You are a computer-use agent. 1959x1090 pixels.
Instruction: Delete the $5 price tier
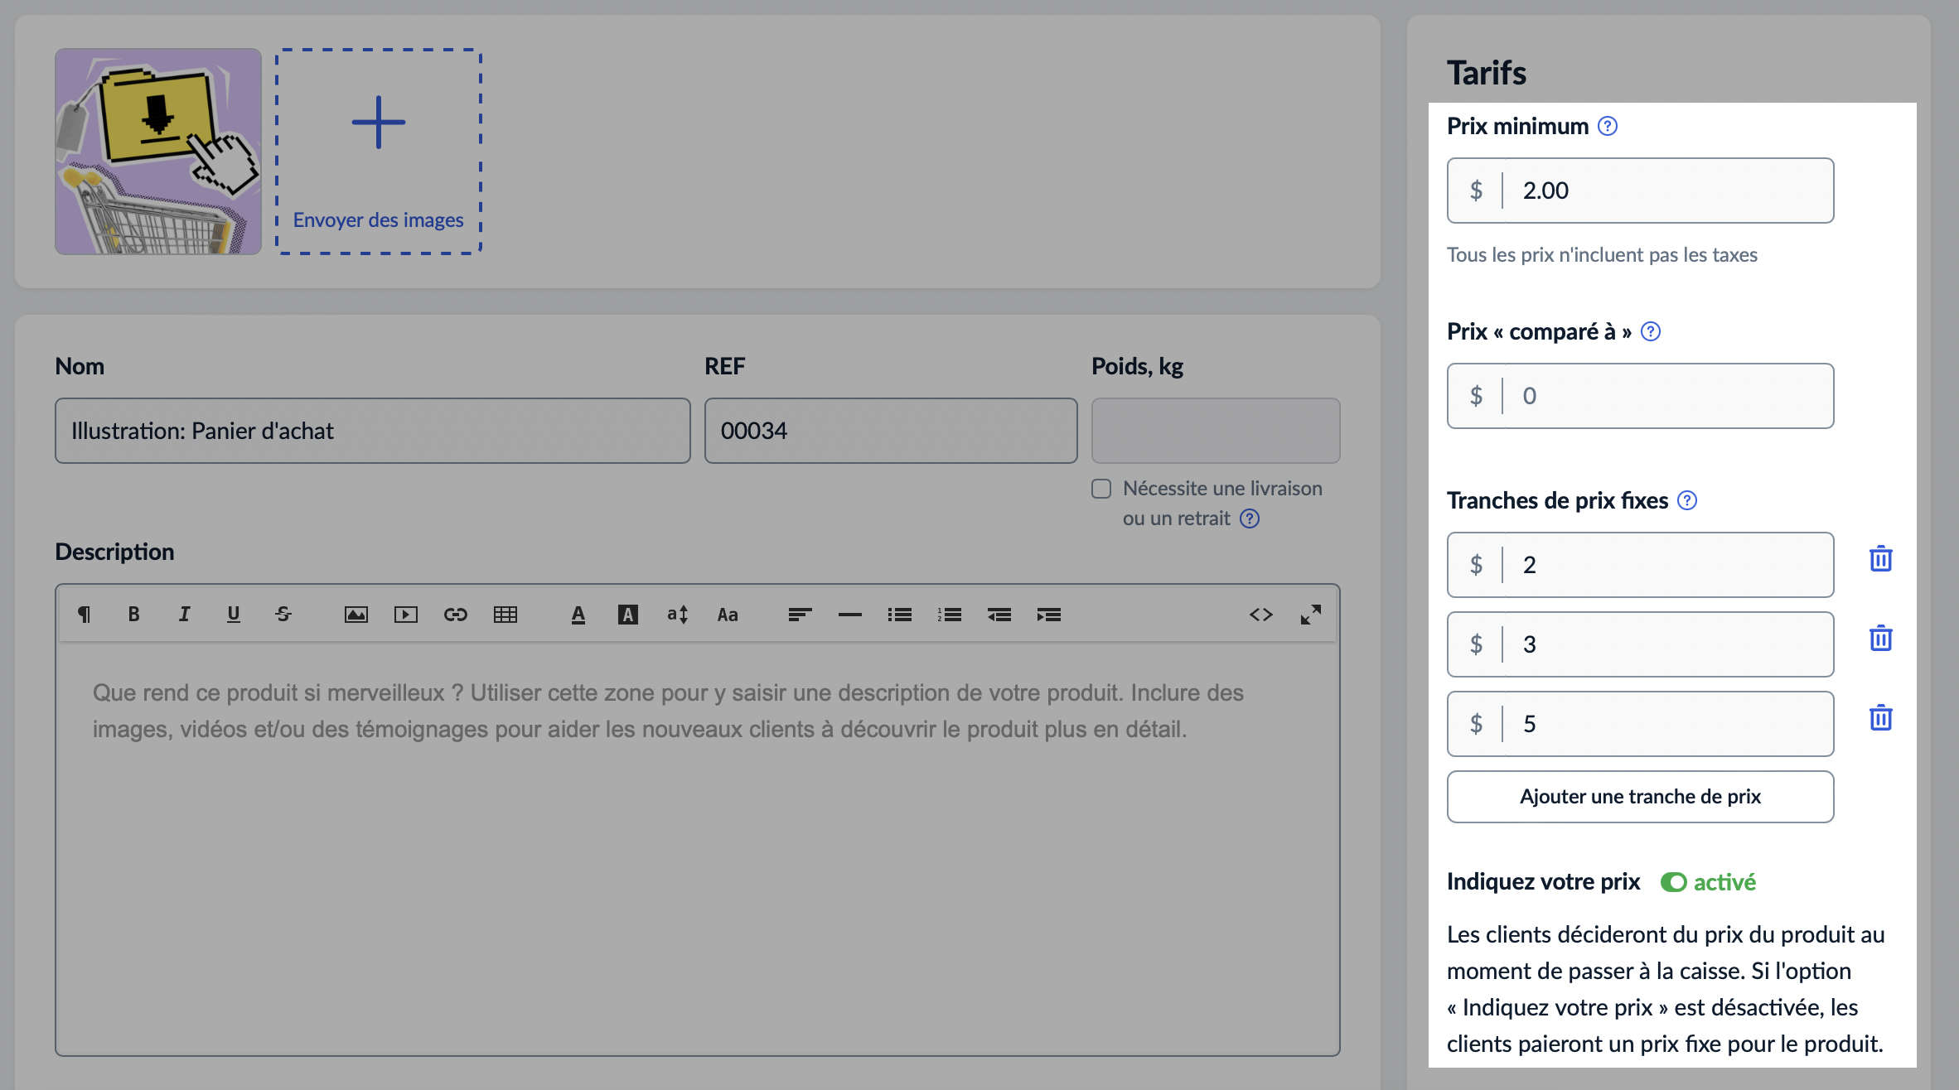coord(1881,718)
